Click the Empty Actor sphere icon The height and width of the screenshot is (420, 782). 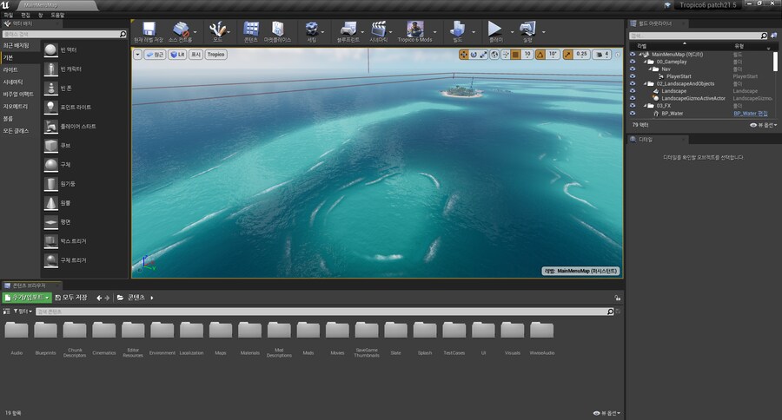tap(51, 49)
